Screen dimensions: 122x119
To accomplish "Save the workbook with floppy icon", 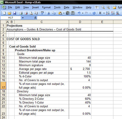I will [15, 13].
